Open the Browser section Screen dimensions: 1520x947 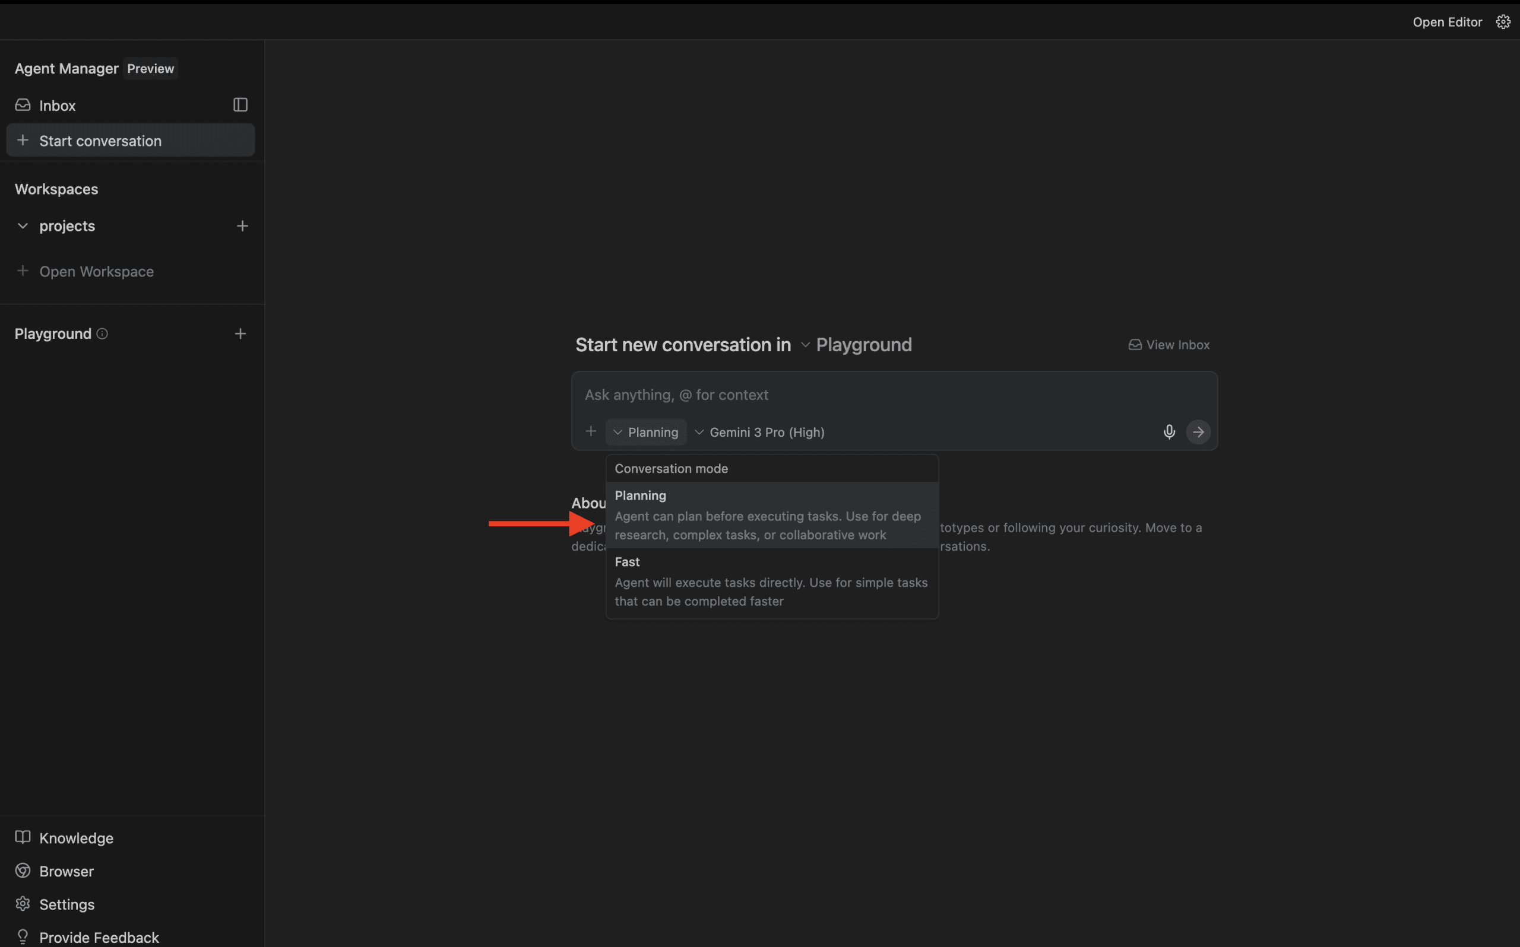tap(66, 870)
